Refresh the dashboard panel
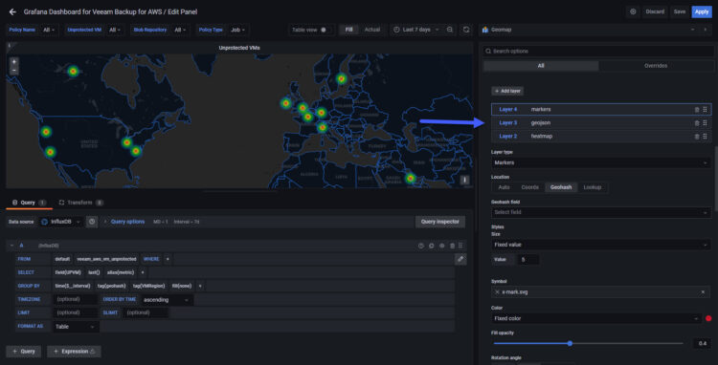The image size is (718, 365). [466, 30]
